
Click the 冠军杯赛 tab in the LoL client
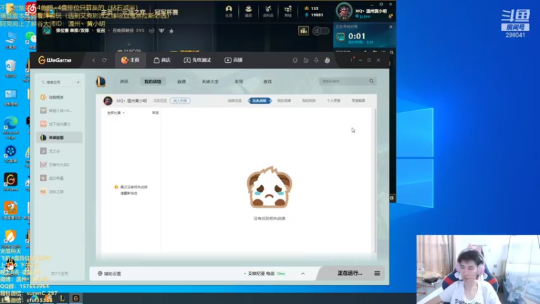point(166,12)
